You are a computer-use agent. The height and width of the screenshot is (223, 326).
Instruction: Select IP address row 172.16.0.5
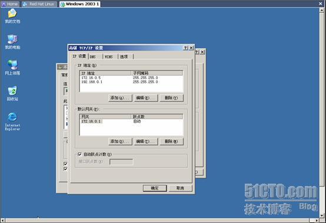tap(131, 77)
